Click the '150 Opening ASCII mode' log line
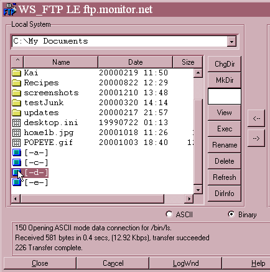The width and height of the screenshot is (270, 272). click(x=93, y=228)
